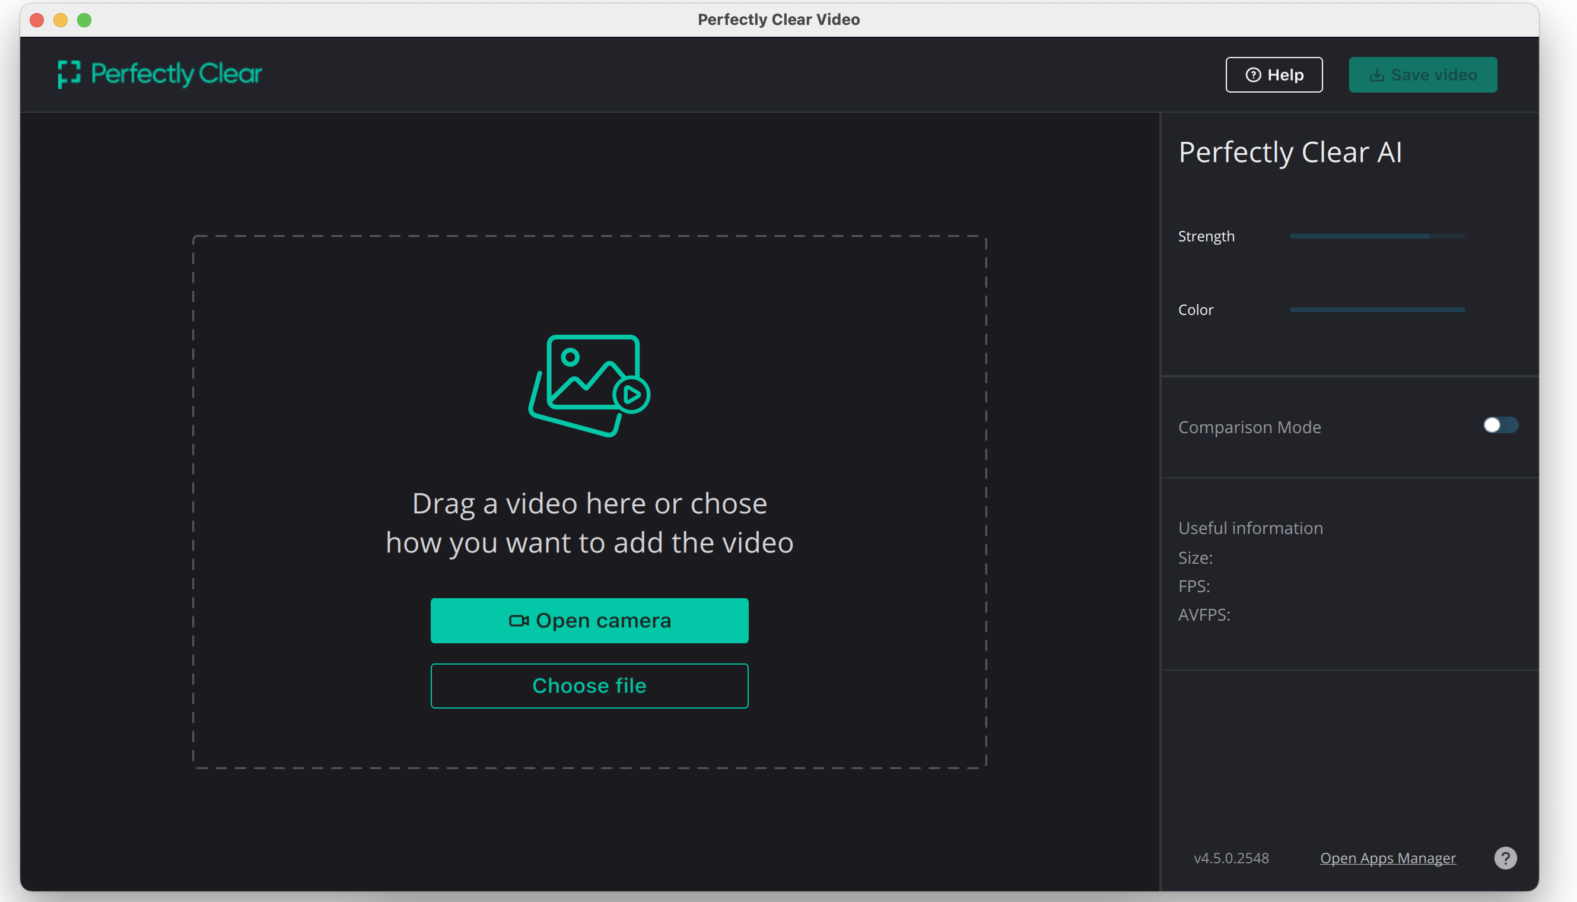Click the Save video button
Image resolution: width=1577 pixels, height=902 pixels.
click(x=1423, y=75)
